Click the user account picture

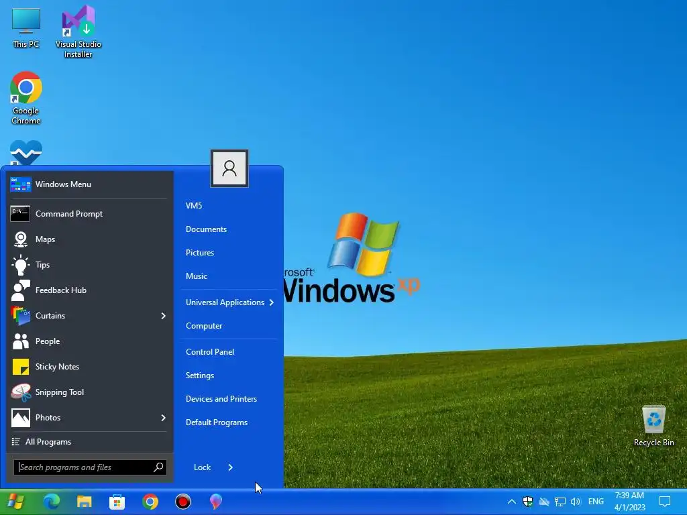tap(229, 168)
